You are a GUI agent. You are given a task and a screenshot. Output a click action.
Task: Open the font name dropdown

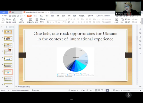click(x=53, y=19)
